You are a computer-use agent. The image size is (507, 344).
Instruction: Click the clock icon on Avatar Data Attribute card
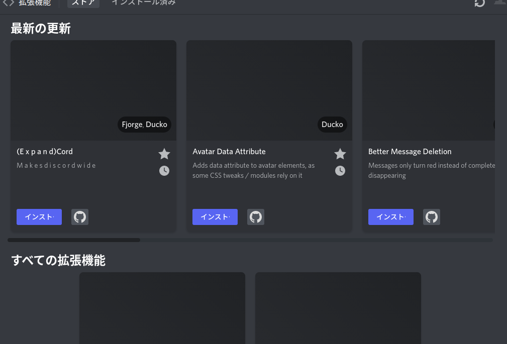pos(340,171)
